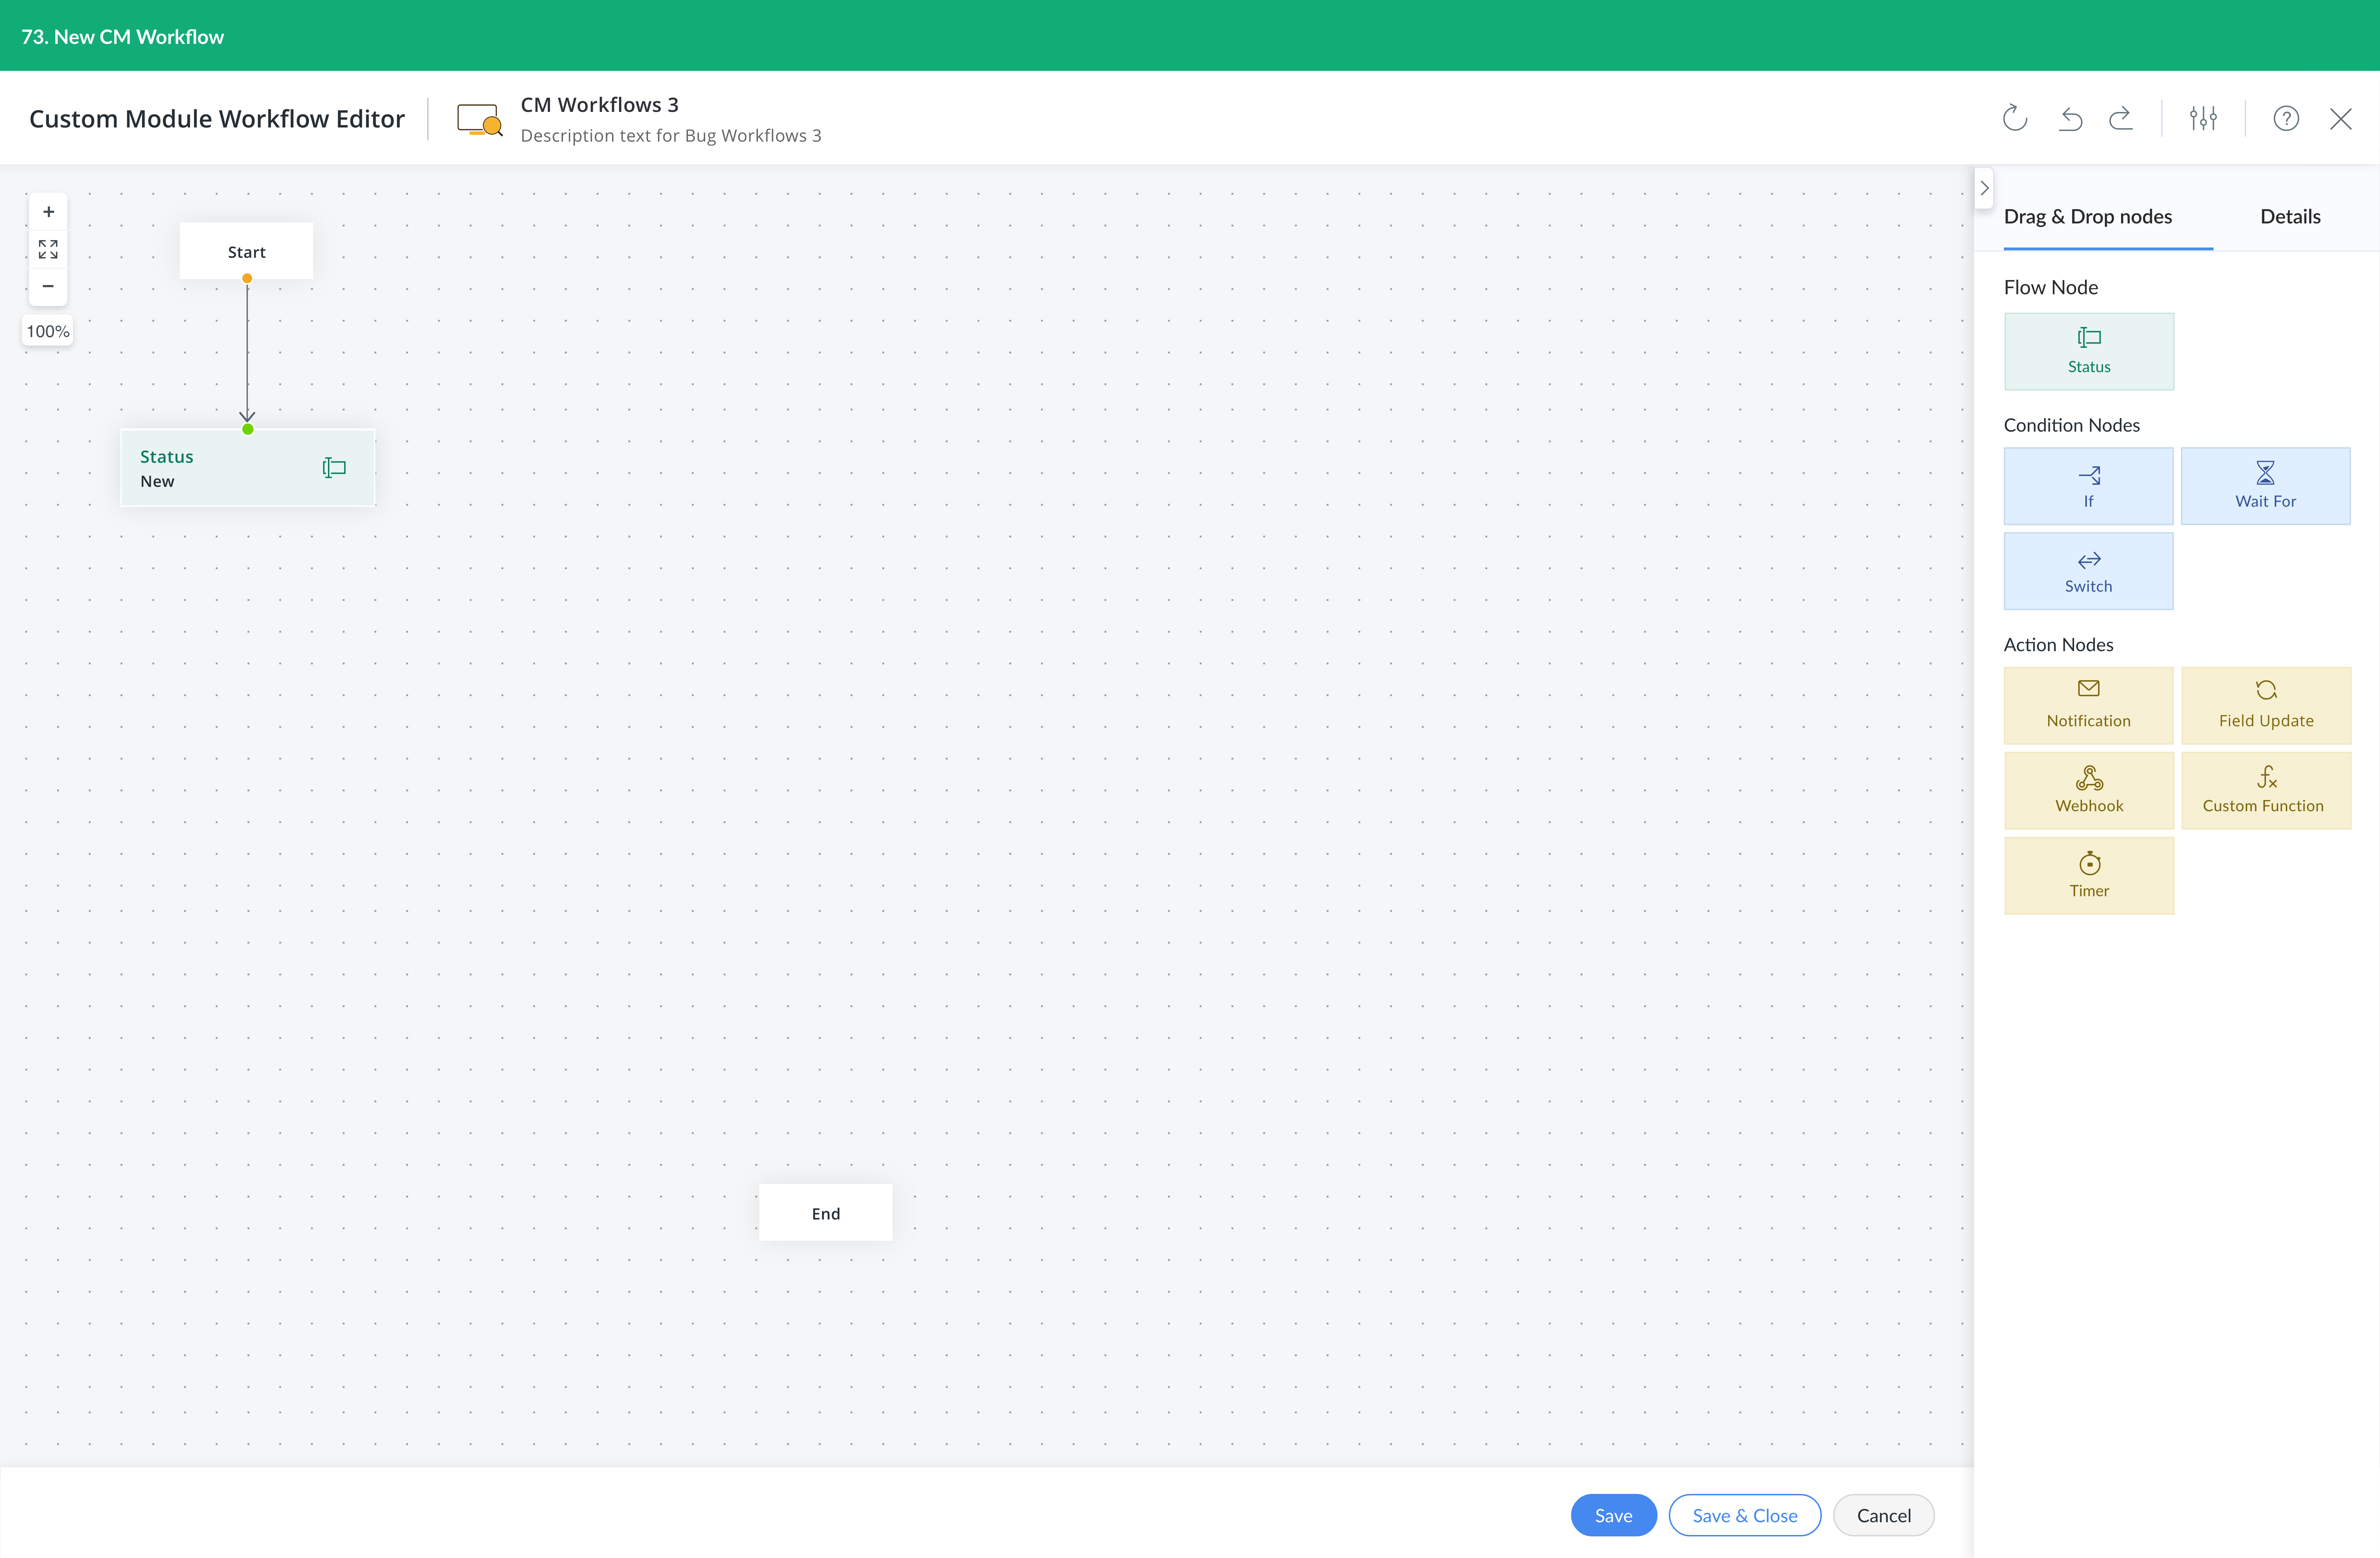The height and width of the screenshot is (1558, 2380).
Task: Click the orange connector dot under Start
Action: 247,279
